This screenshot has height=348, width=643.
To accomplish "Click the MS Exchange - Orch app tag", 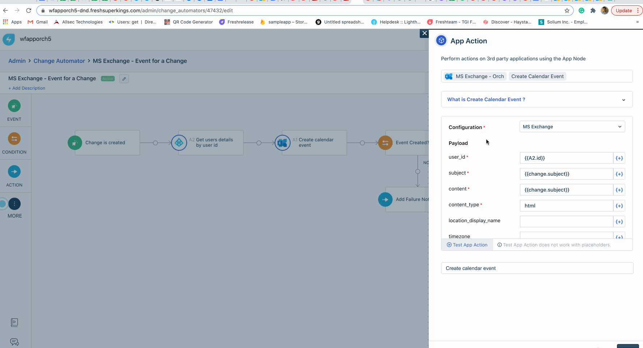I will (x=475, y=76).
